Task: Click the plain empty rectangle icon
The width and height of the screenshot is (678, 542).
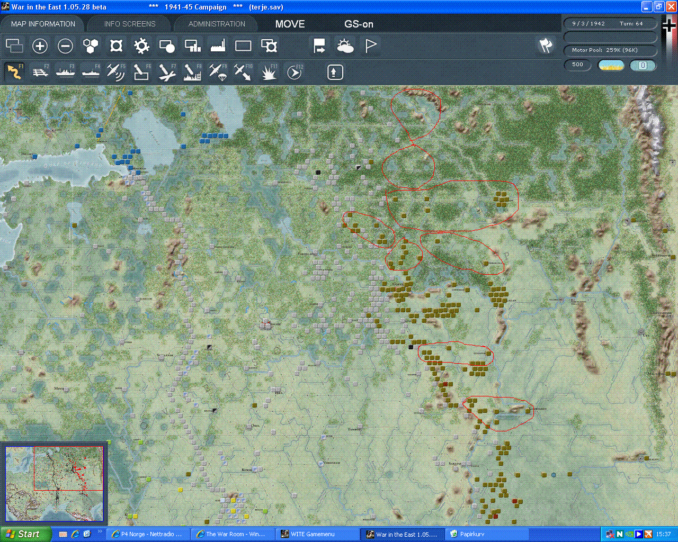Action: [x=243, y=46]
